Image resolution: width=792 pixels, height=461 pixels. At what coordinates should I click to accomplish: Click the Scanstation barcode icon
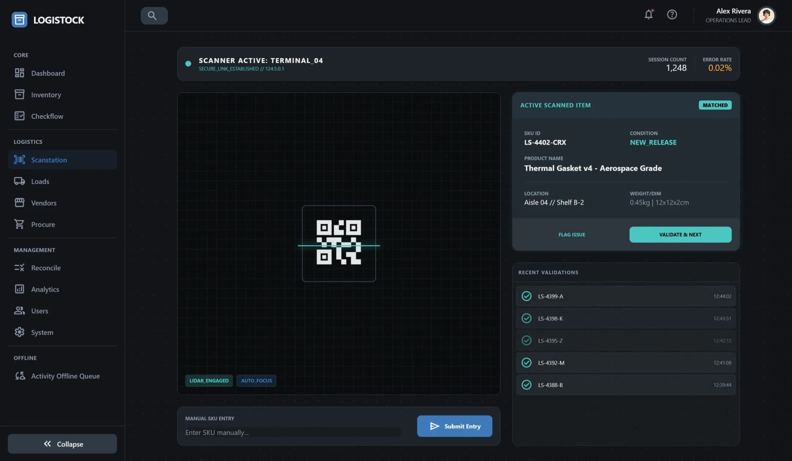19,160
